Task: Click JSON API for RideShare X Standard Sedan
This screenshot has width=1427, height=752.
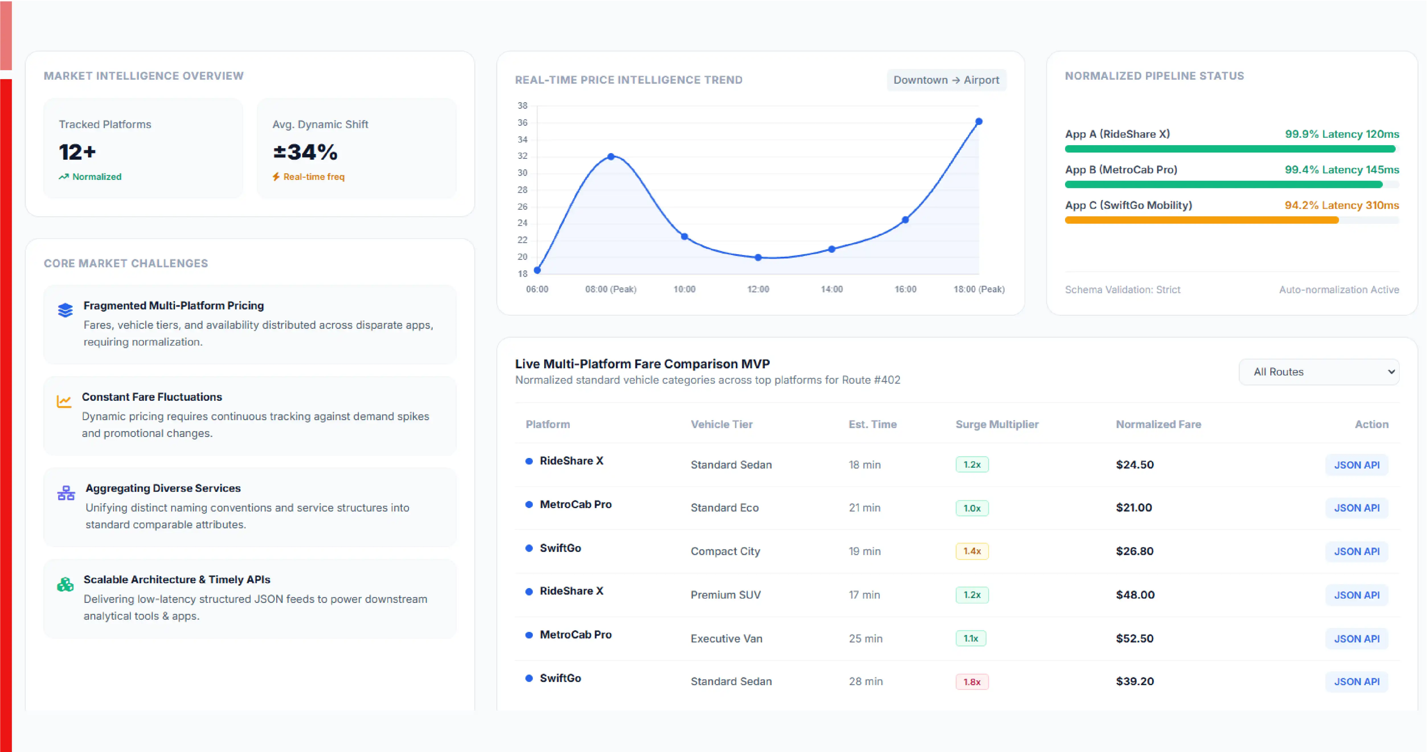Action: pos(1357,465)
